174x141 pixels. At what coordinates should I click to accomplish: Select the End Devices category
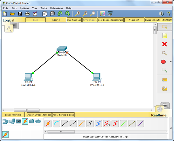[12, 121]
